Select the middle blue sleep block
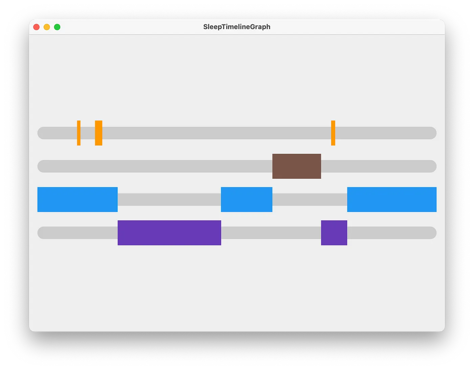 click(246, 199)
